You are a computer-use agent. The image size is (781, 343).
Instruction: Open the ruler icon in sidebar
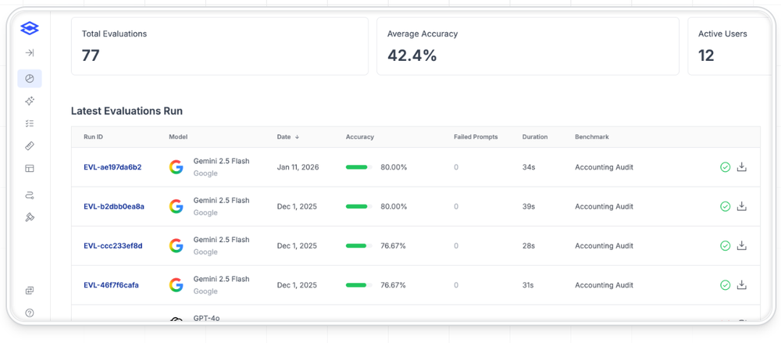pos(30,145)
